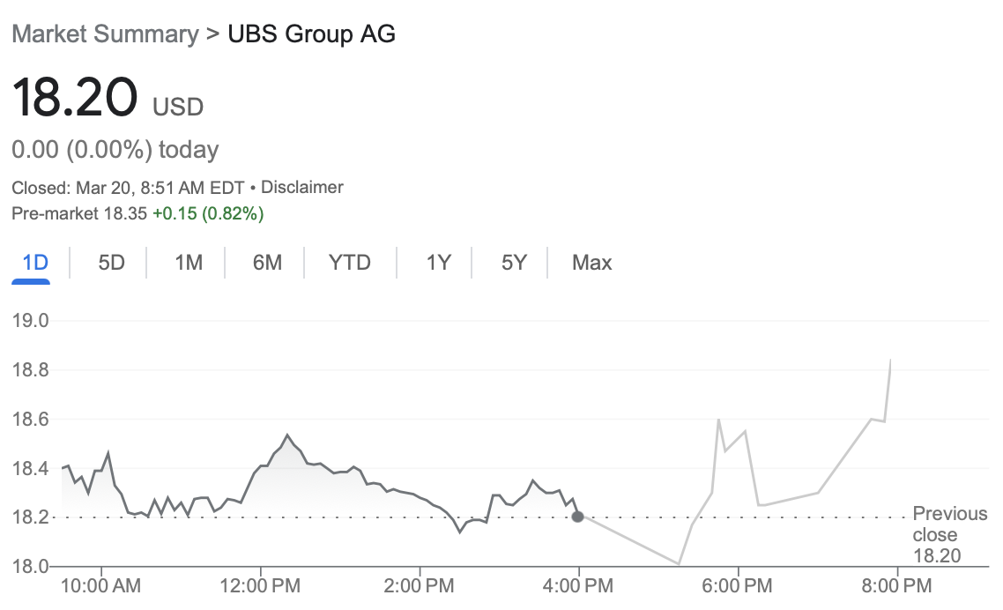Click the Previous close 18.20 label
The image size is (1003, 610).
pos(950,534)
